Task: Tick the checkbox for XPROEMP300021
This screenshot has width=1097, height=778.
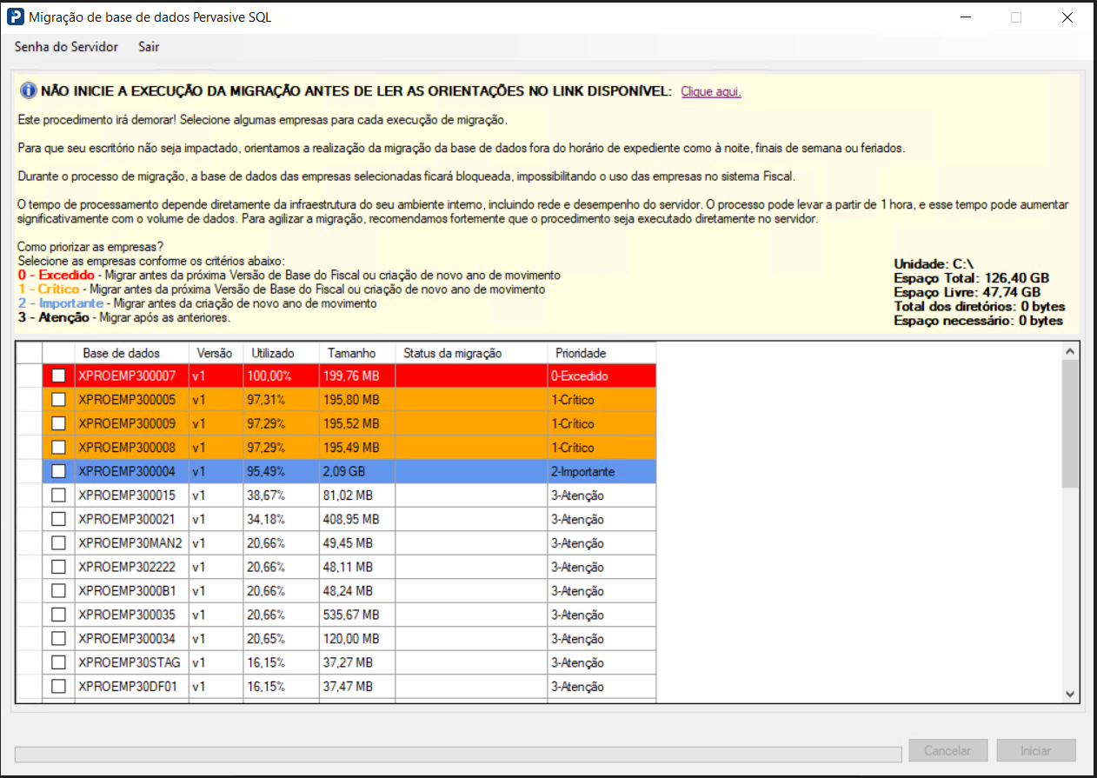Action: coord(58,519)
